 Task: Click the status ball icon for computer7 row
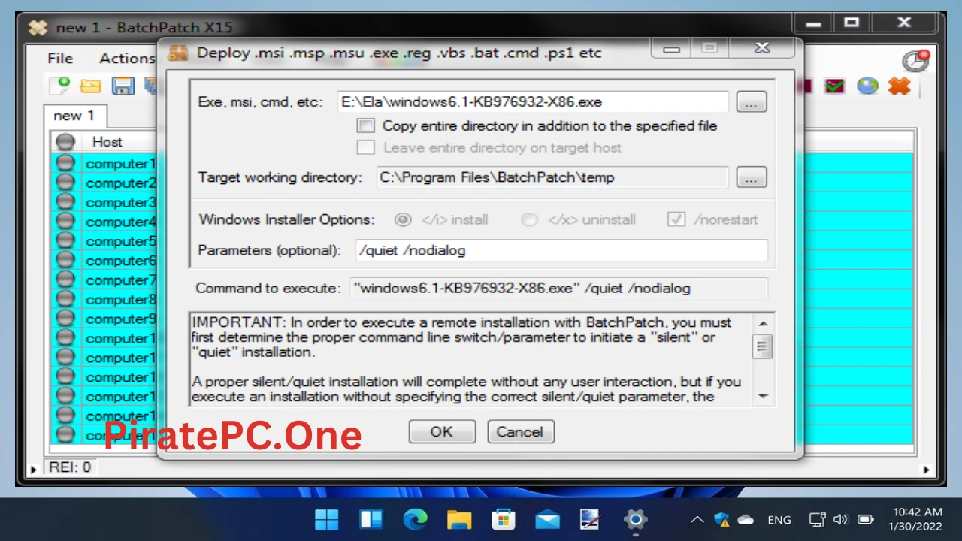(66, 280)
